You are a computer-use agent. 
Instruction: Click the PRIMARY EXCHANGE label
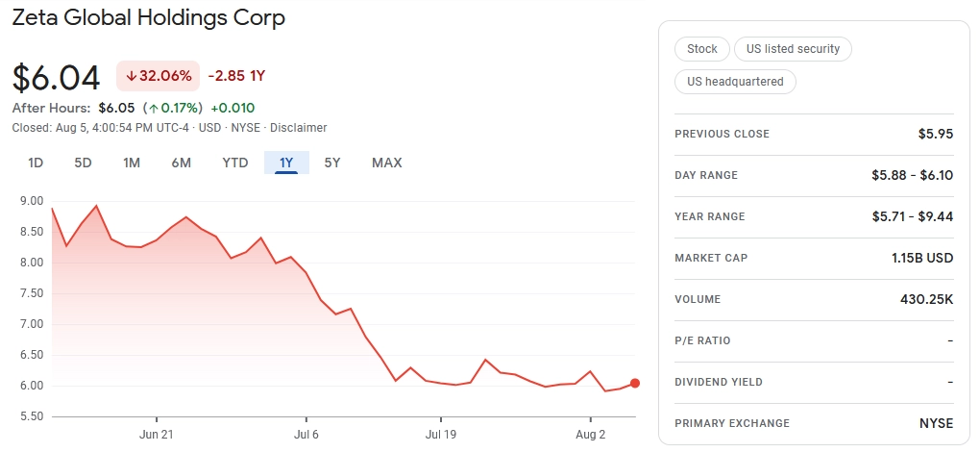pyautogui.click(x=732, y=423)
